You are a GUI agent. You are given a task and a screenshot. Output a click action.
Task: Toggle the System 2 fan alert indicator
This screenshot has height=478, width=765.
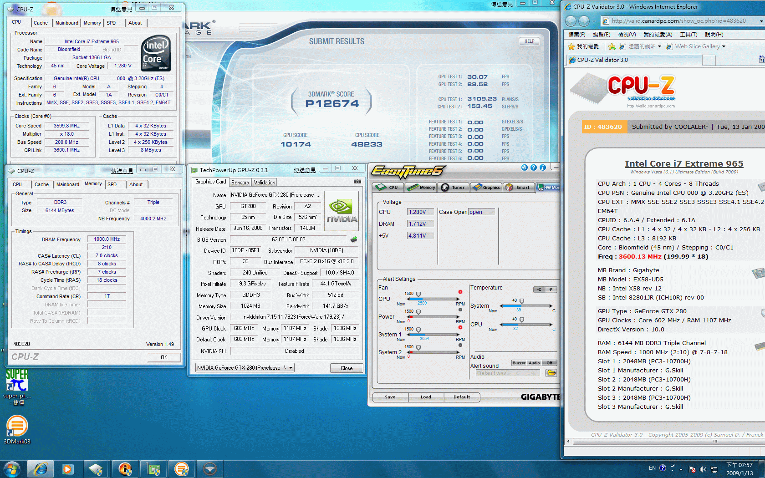pos(460,345)
